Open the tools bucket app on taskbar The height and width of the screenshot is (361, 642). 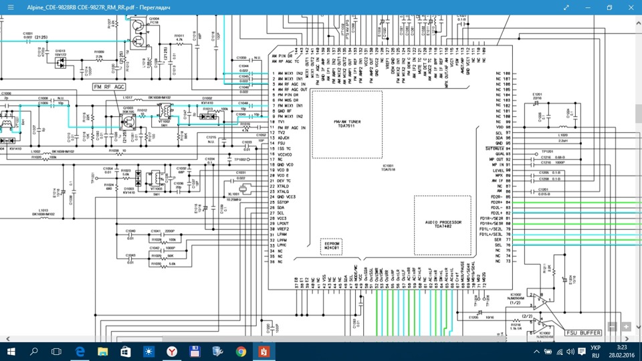point(218,352)
